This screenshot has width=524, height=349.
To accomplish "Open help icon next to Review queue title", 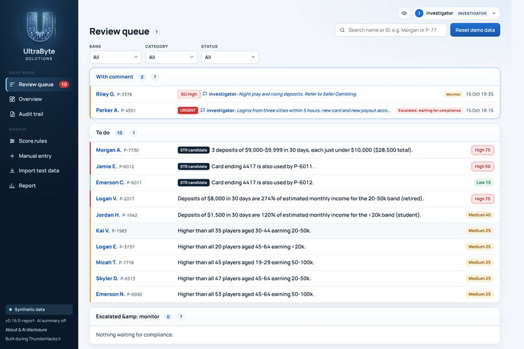I will 157,32.
